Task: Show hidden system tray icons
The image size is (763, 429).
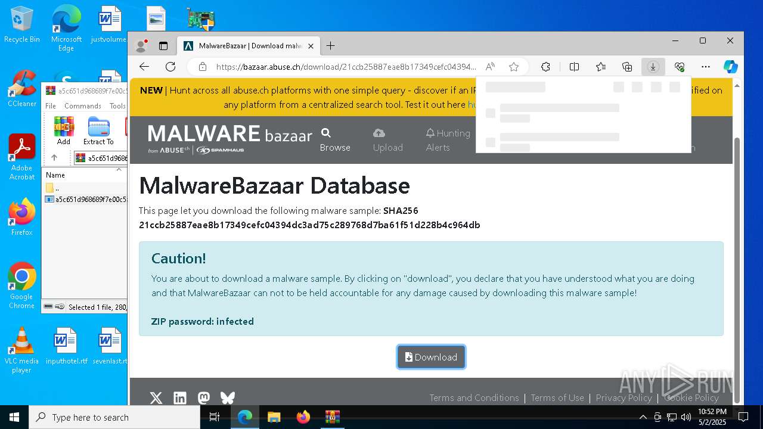Action: click(643, 417)
